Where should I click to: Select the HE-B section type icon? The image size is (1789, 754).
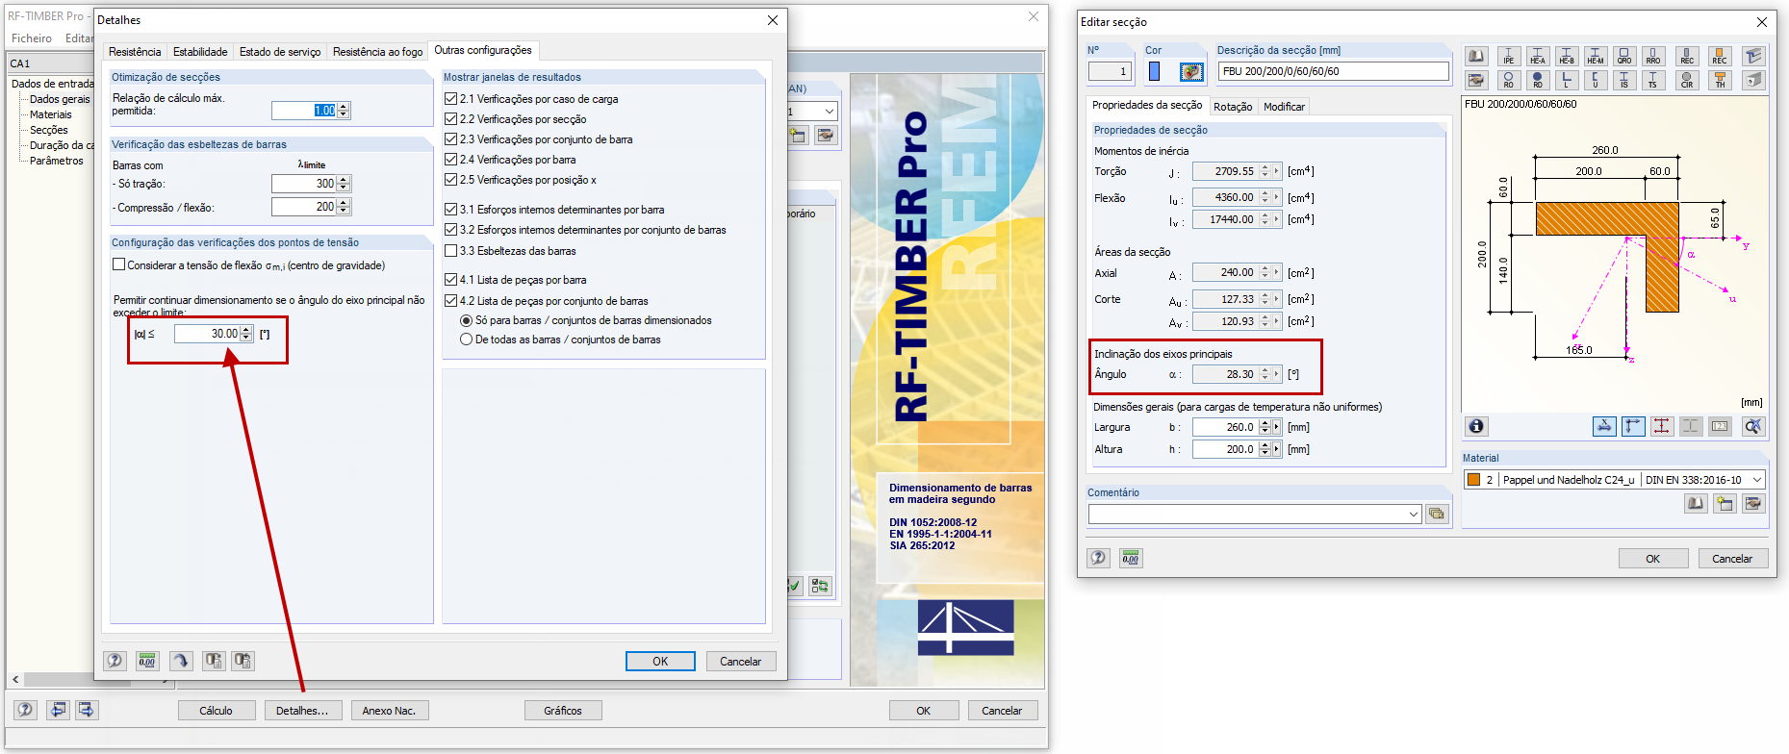click(1566, 57)
